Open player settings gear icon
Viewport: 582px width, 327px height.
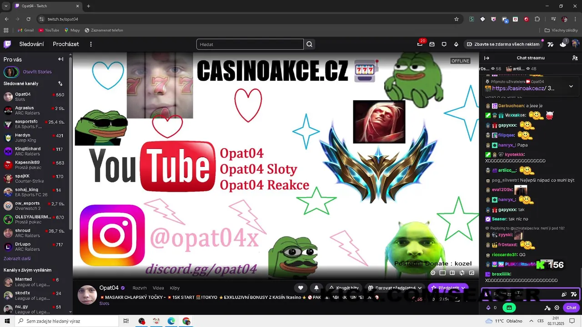pyautogui.click(x=433, y=273)
